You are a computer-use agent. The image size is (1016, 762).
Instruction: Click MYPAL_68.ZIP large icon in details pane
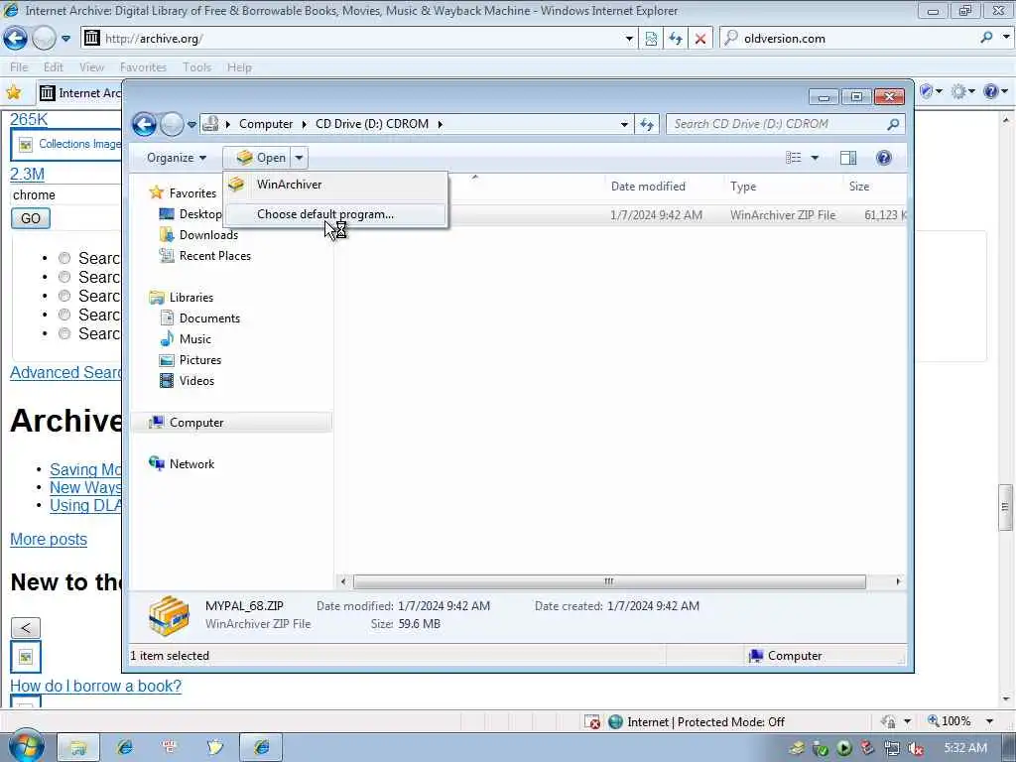169,615
